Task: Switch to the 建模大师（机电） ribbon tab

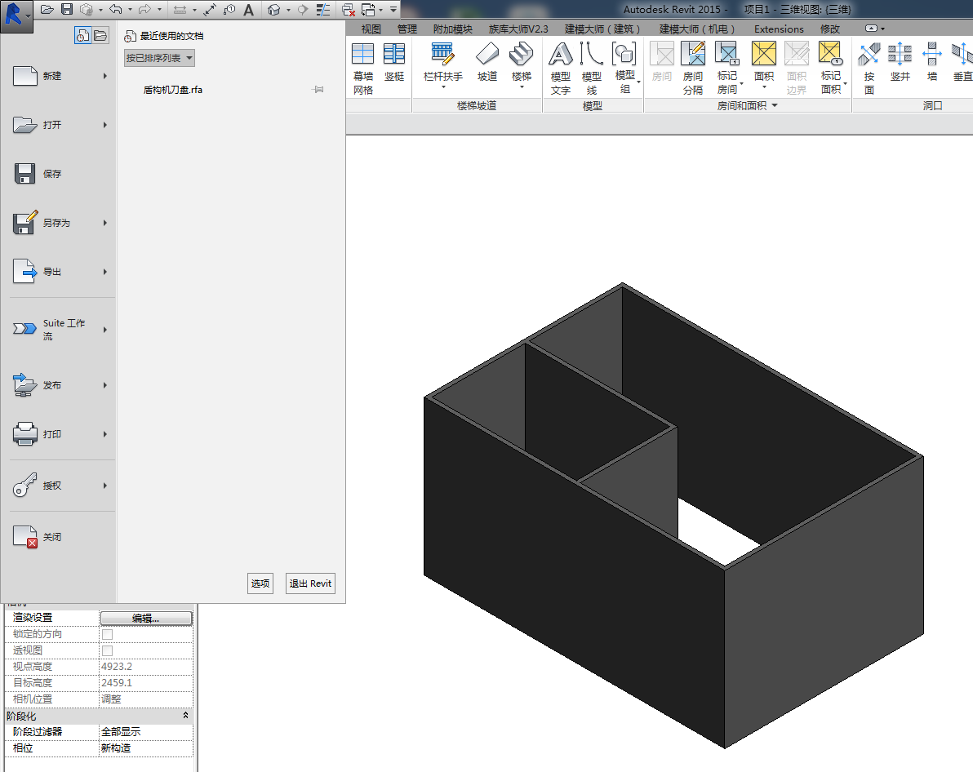Action: click(x=697, y=29)
